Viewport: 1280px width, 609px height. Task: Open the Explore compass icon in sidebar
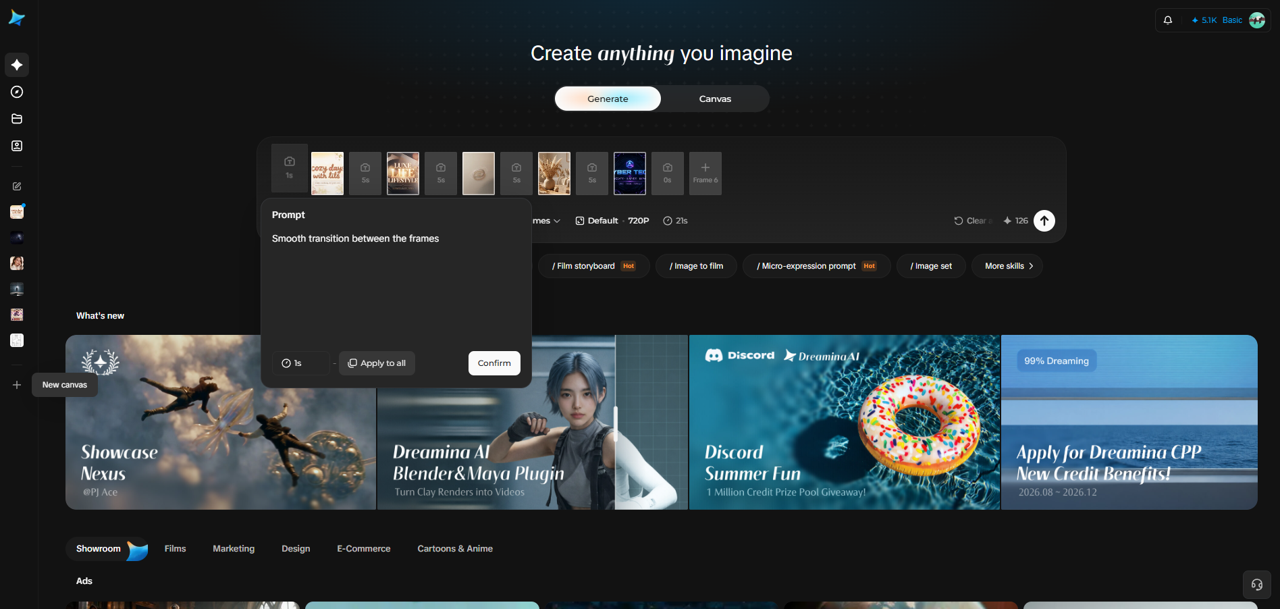click(17, 92)
